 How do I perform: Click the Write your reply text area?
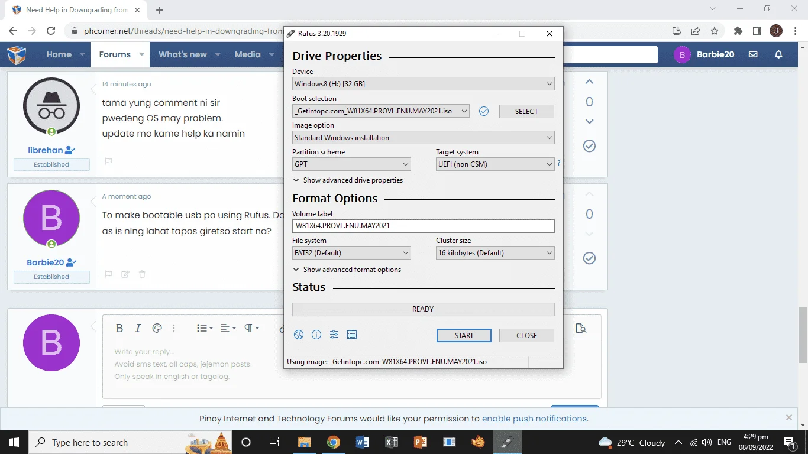coord(352,369)
